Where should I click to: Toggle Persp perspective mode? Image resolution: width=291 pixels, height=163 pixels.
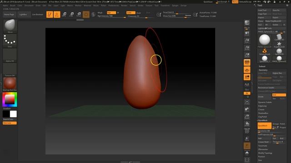click(247, 62)
